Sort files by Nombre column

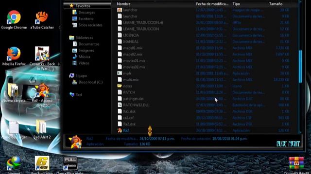click(x=123, y=4)
